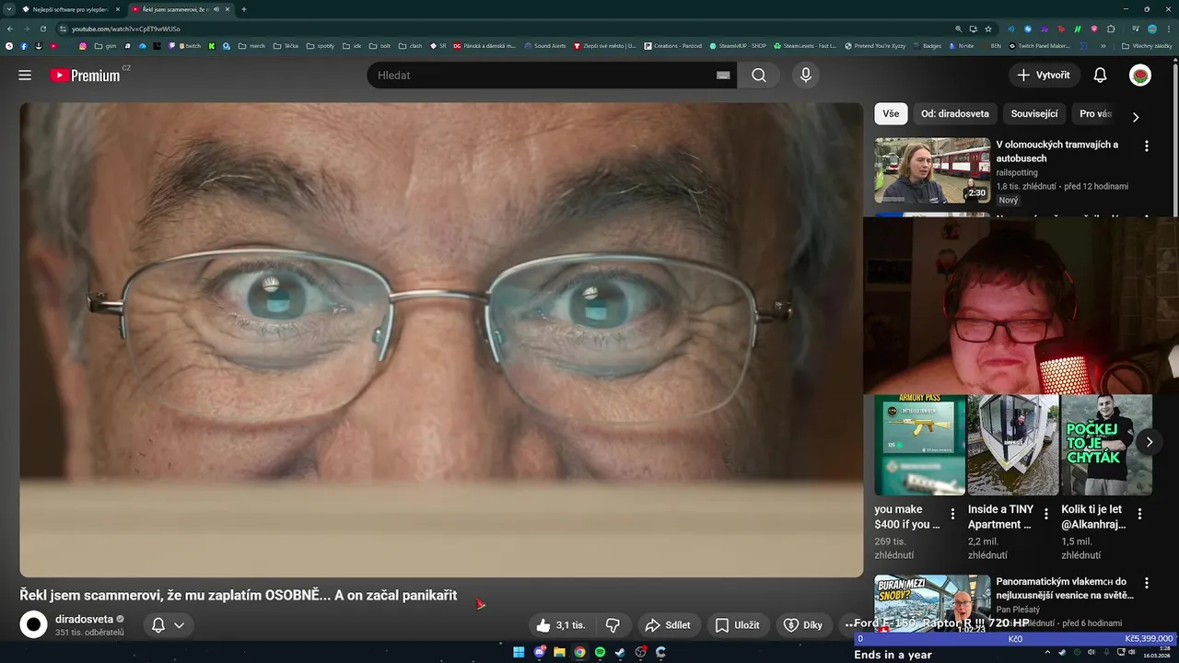Show more video actions ellipsis
1179x663 pixels.
[848, 625]
